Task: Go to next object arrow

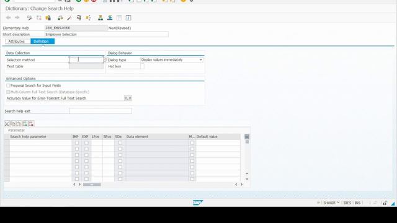Action: click(17, 18)
